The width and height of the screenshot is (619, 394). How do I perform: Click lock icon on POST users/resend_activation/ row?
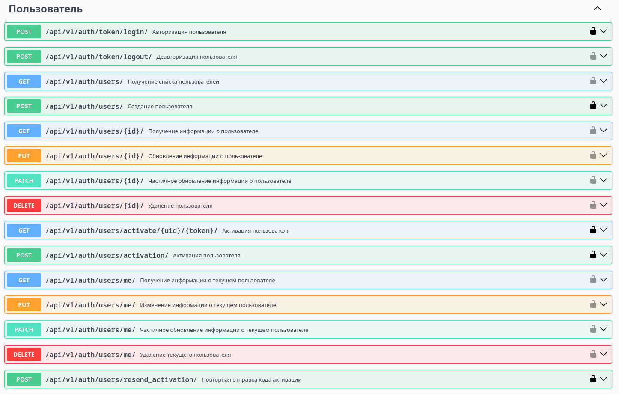pos(593,379)
